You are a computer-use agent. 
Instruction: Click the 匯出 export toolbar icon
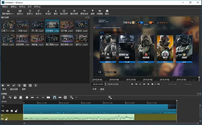tap(107, 12)
